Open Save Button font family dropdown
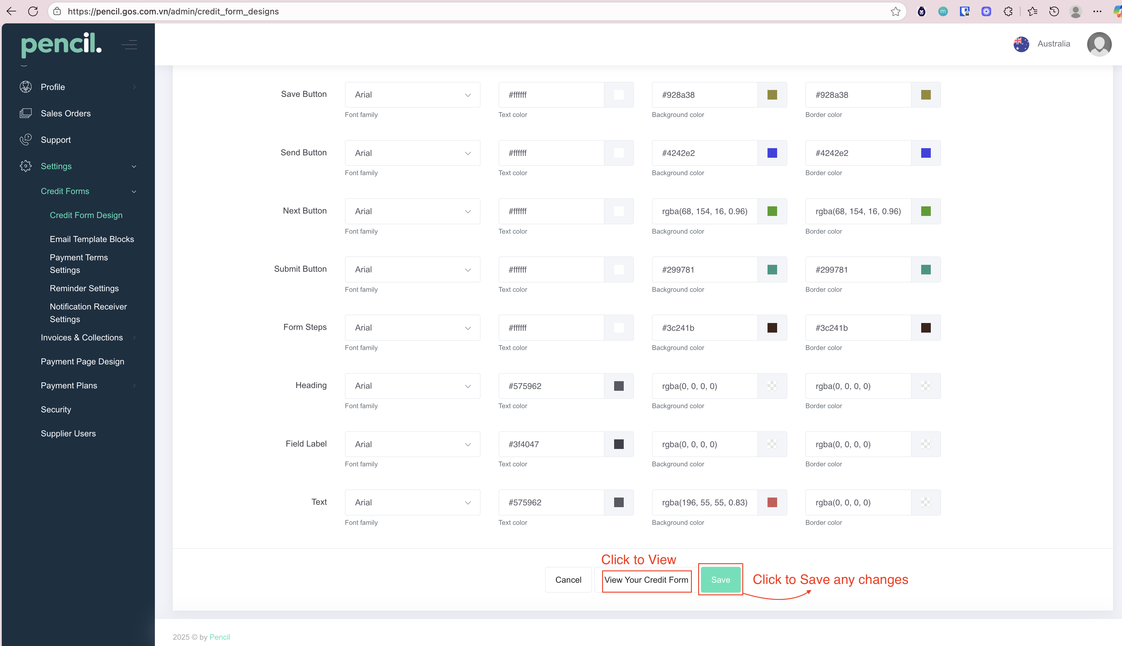 pyautogui.click(x=412, y=94)
